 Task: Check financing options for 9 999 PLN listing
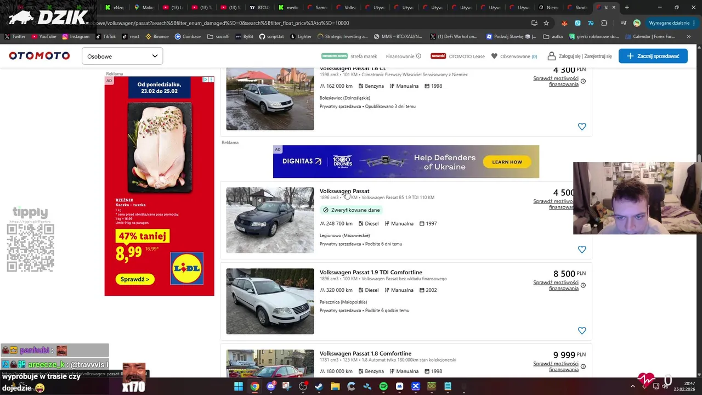click(556, 366)
